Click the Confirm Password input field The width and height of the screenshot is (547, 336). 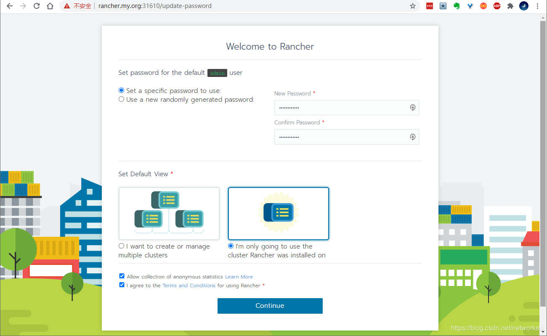(x=346, y=137)
